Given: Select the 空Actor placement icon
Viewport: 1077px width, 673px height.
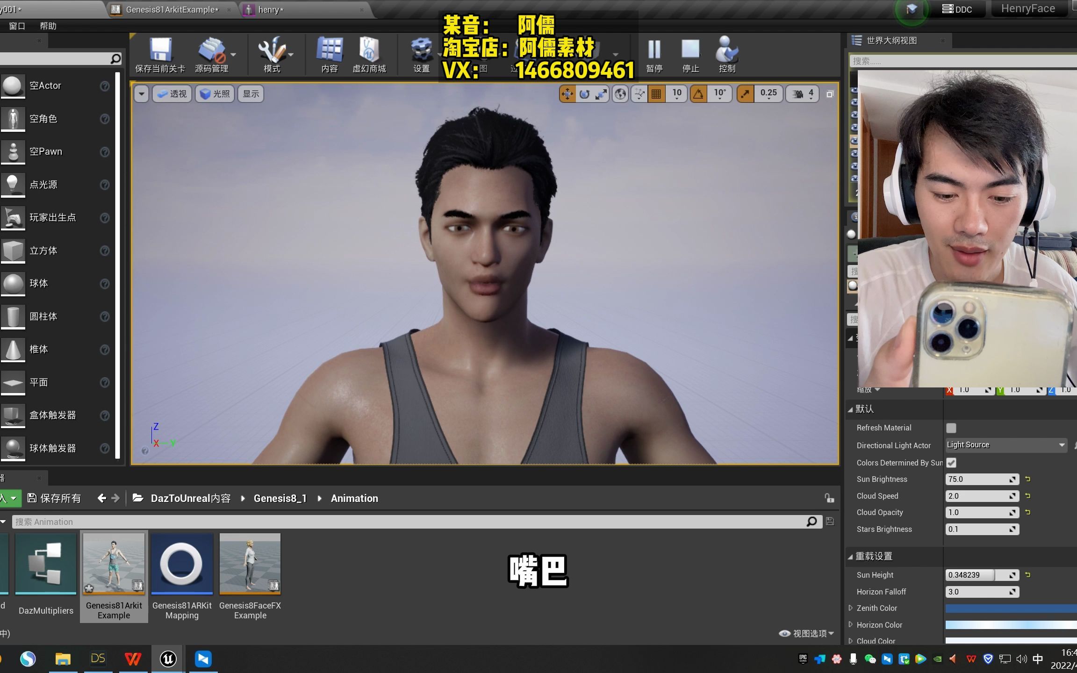Looking at the screenshot, I should pyautogui.click(x=13, y=86).
